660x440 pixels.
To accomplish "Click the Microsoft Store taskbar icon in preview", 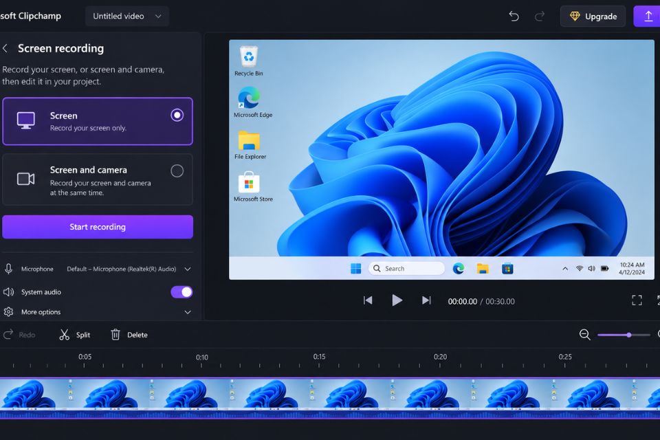I will (x=507, y=268).
